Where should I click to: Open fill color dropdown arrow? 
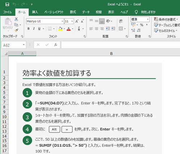pyautogui.click(x=64, y=29)
